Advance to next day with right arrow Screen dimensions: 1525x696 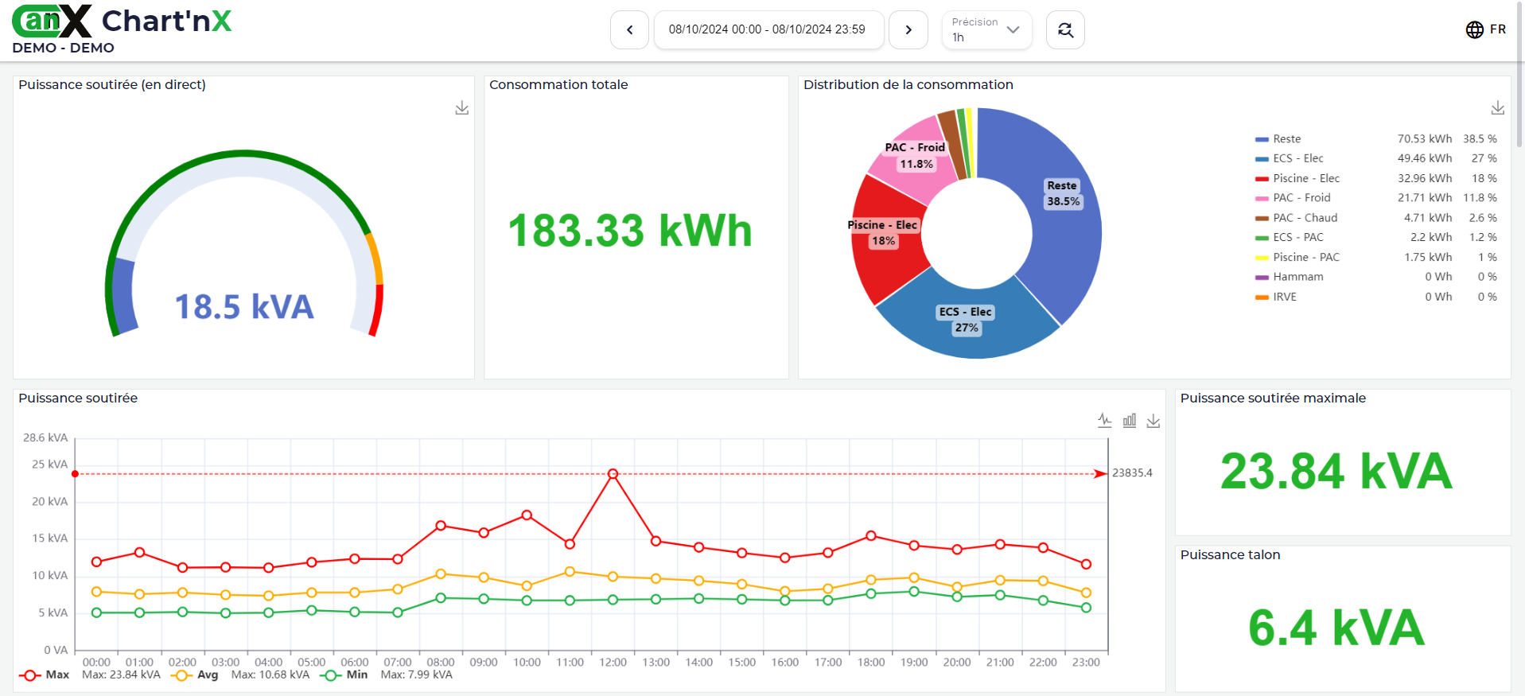pos(908,30)
